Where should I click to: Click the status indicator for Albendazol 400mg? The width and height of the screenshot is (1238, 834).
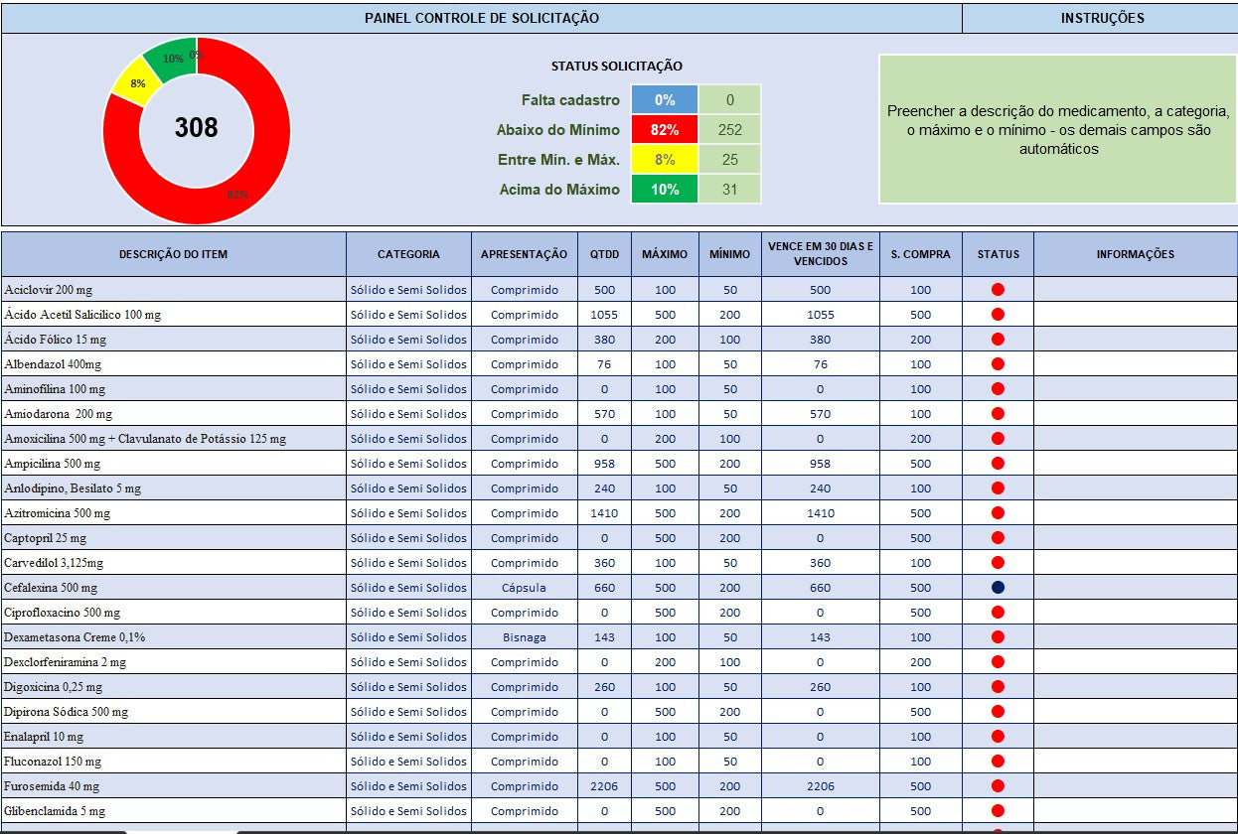(998, 364)
